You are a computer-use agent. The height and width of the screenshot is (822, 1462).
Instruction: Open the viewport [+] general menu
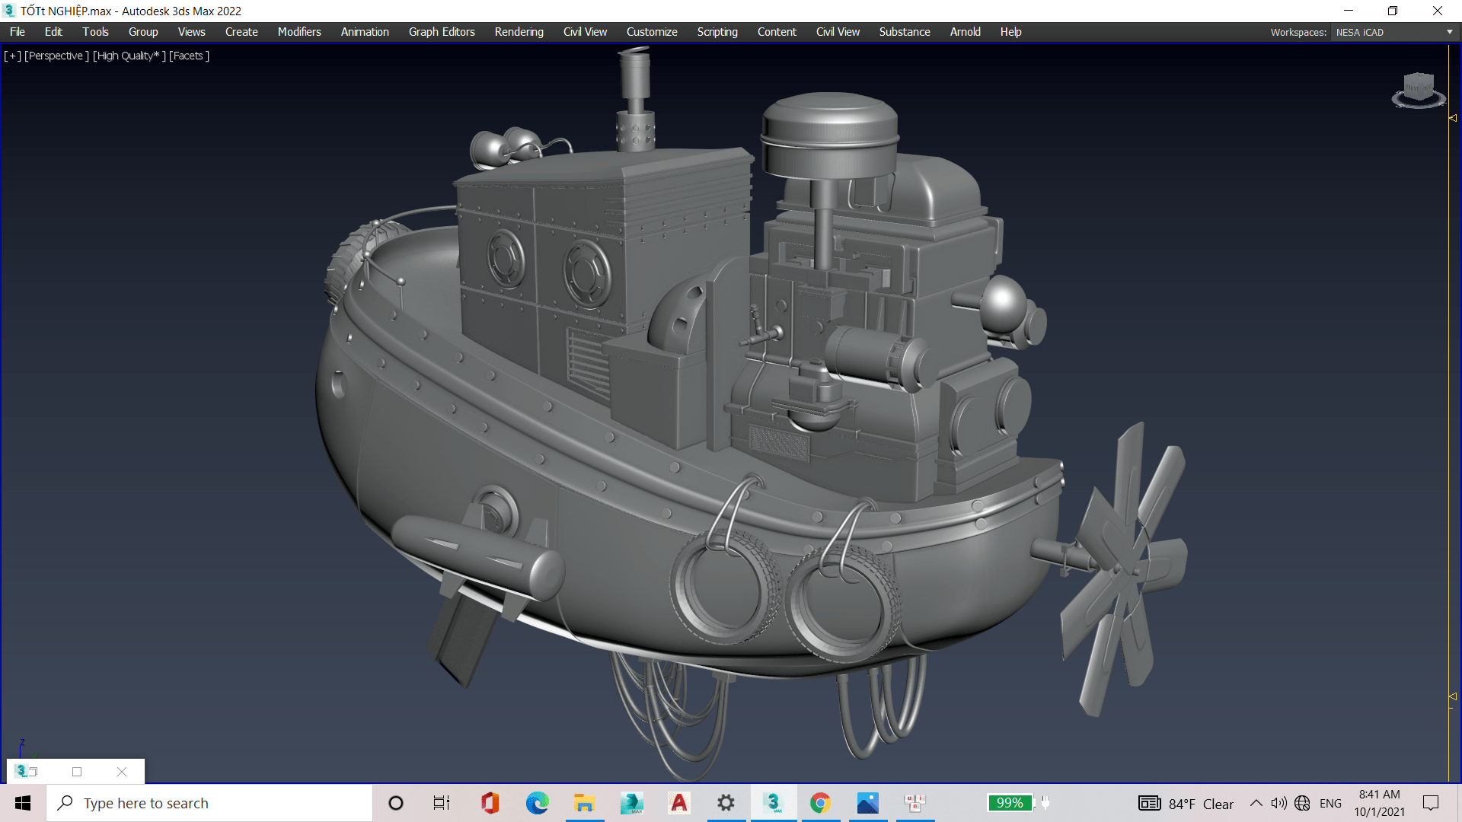[x=12, y=56]
